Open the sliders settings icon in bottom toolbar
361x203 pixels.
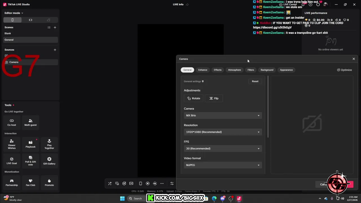point(172,184)
